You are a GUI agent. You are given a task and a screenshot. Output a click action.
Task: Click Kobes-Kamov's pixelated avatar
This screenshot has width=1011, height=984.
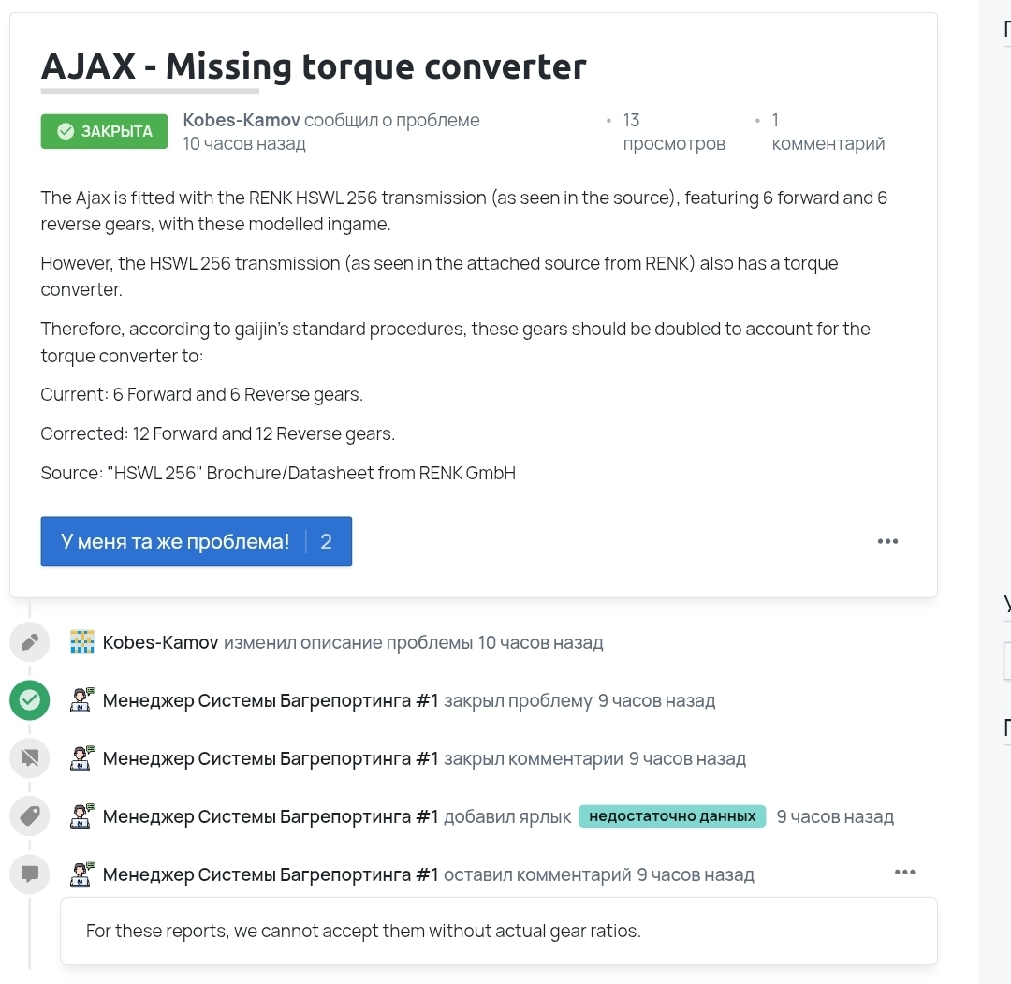[x=81, y=641]
